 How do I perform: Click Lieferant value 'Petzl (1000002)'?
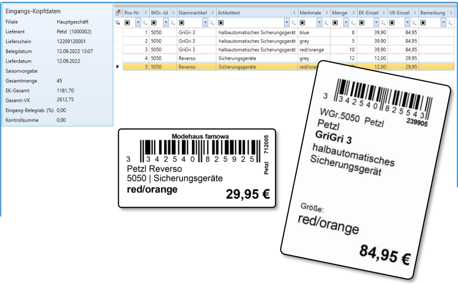pyautogui.click(x=74, y=32)
